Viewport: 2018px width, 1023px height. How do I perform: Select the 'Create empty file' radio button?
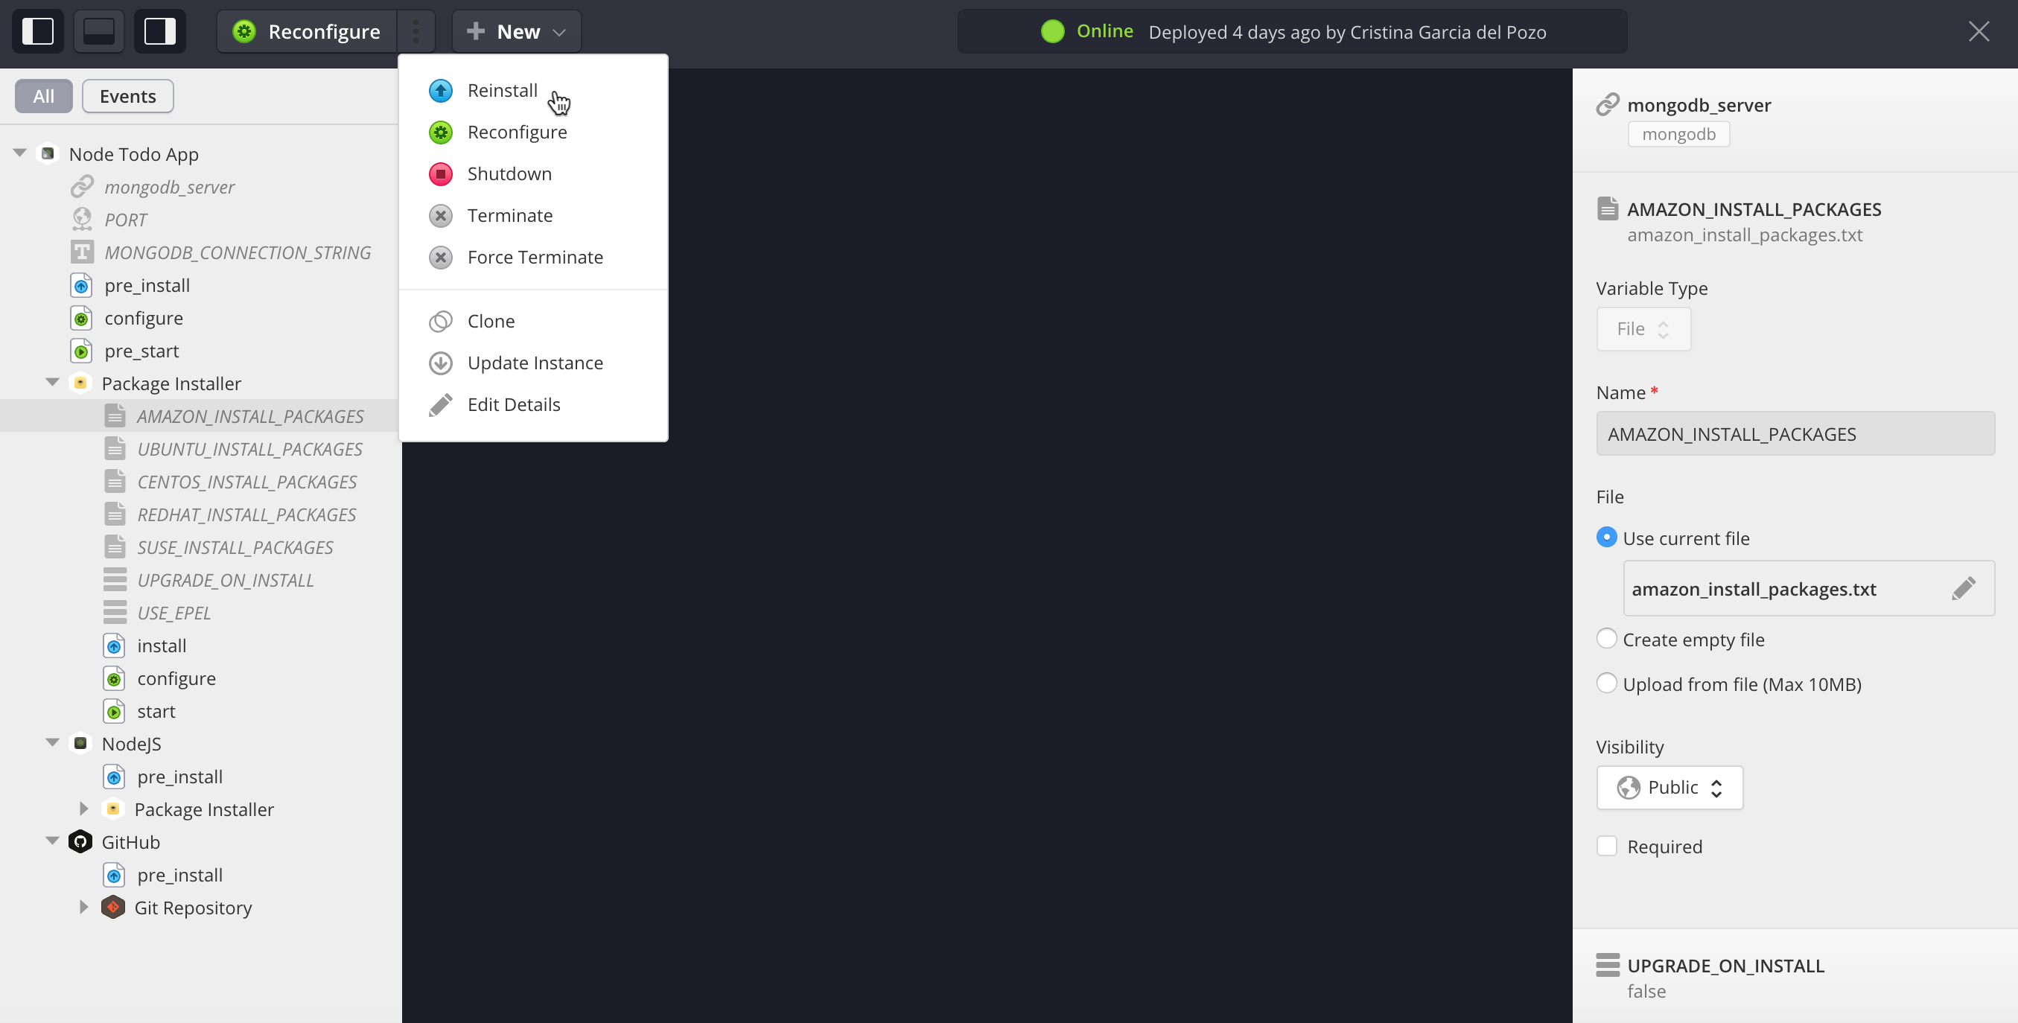1605,638
